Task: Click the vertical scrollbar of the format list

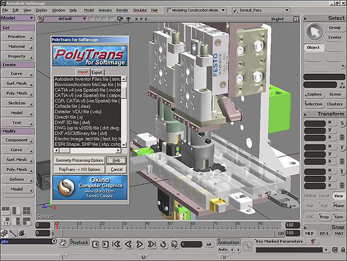Action: [x=124, y=111]
